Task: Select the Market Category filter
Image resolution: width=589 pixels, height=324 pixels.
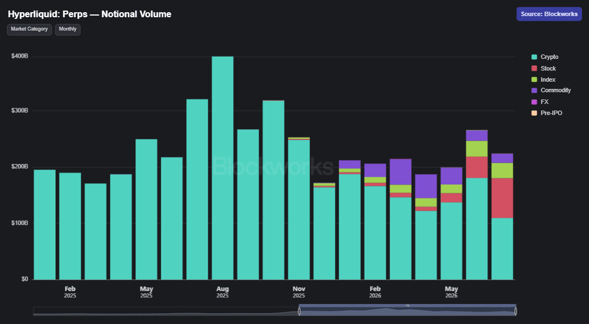Action: point(29,29)
